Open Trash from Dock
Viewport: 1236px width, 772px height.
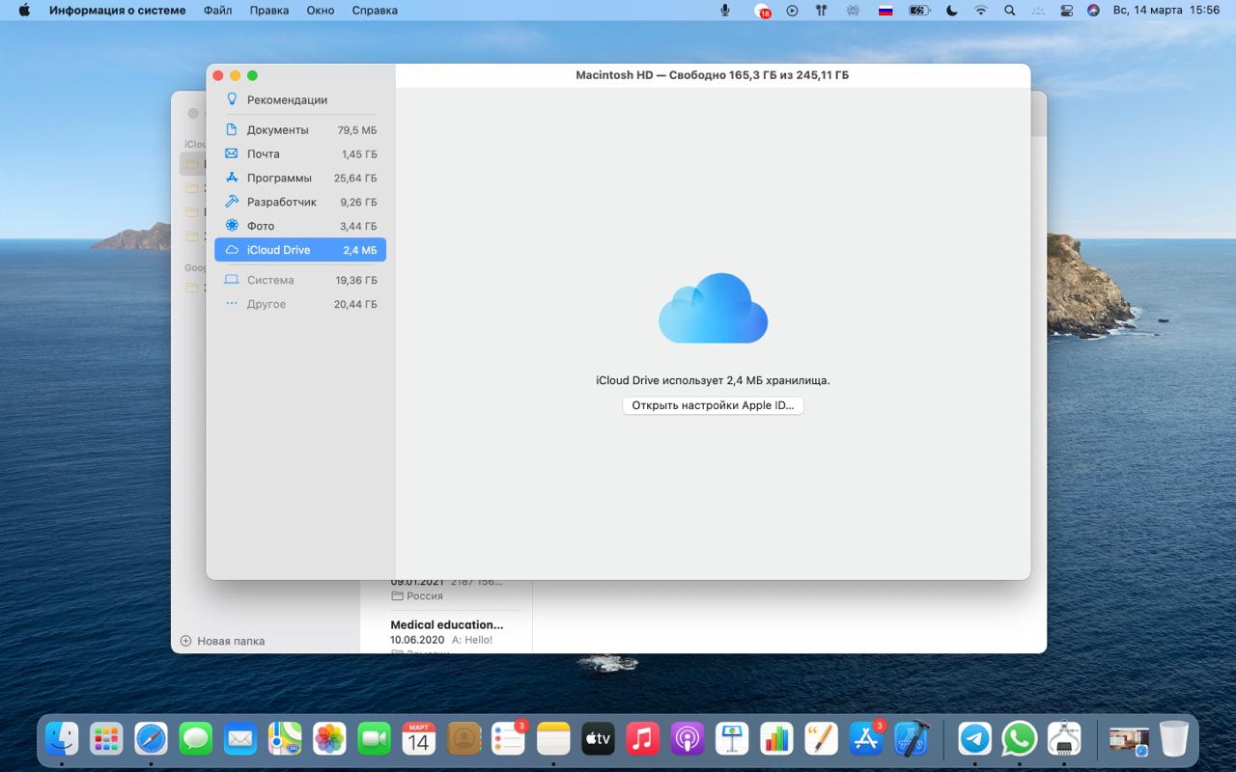pyautogui.click(x=1174, y=739)
